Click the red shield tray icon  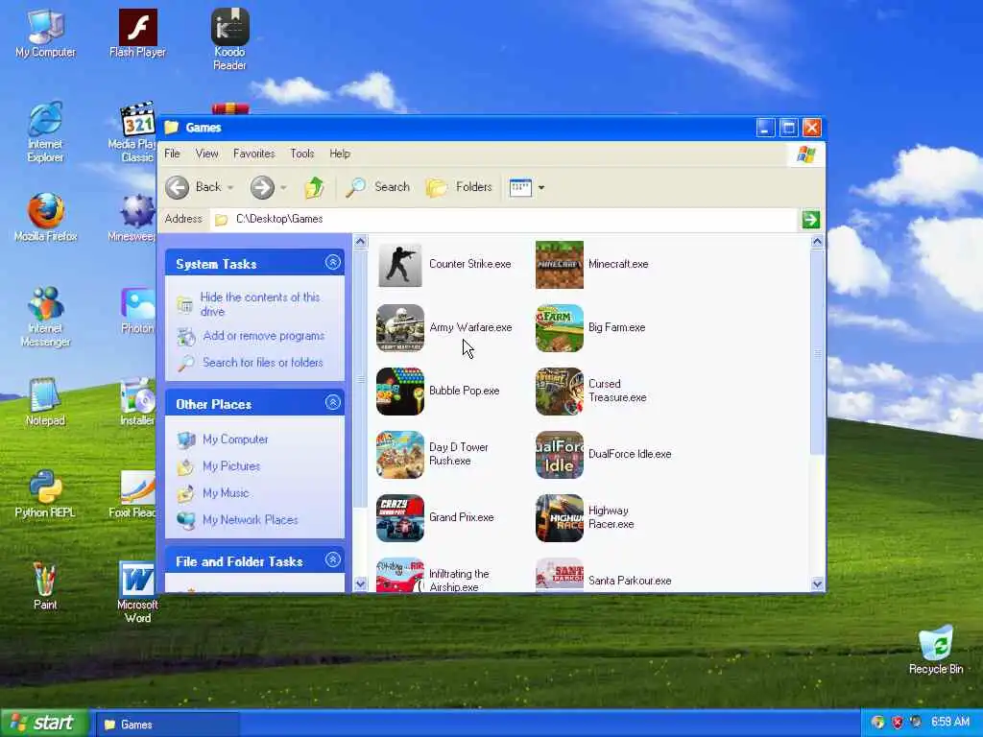tap(898, 722)
